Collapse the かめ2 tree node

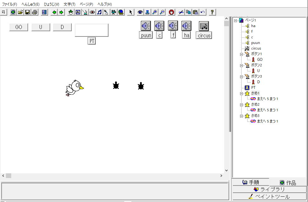coord(241,105)
